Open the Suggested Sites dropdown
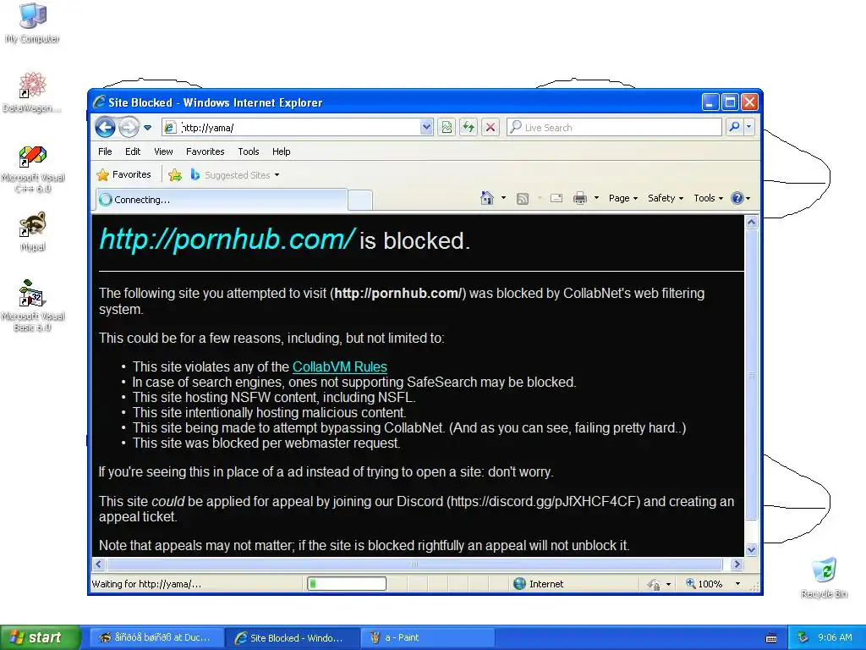This screenshot has height=650, width=866. point(235,175)
